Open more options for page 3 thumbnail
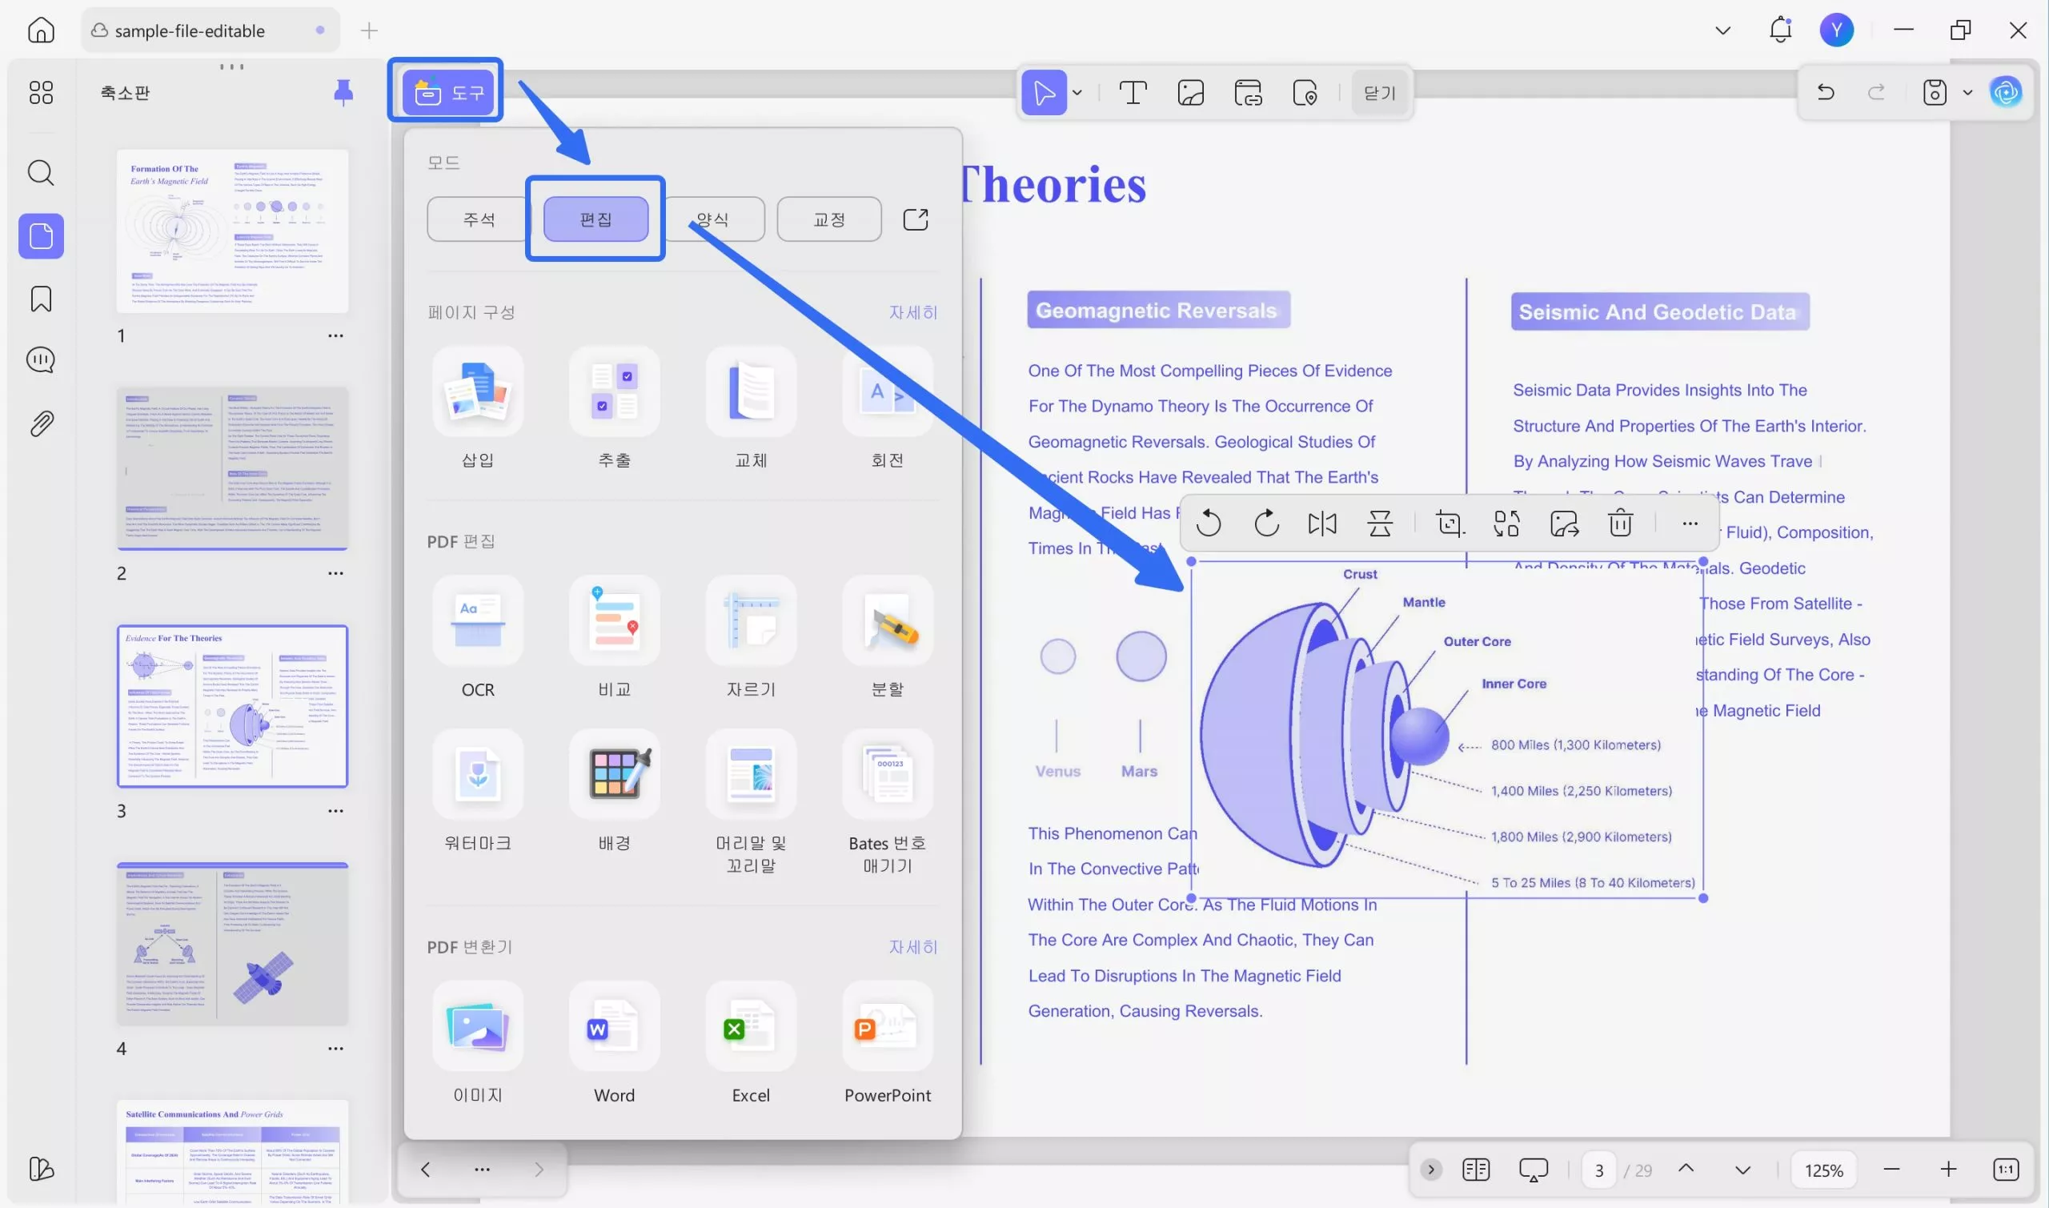 click(335, 811)
